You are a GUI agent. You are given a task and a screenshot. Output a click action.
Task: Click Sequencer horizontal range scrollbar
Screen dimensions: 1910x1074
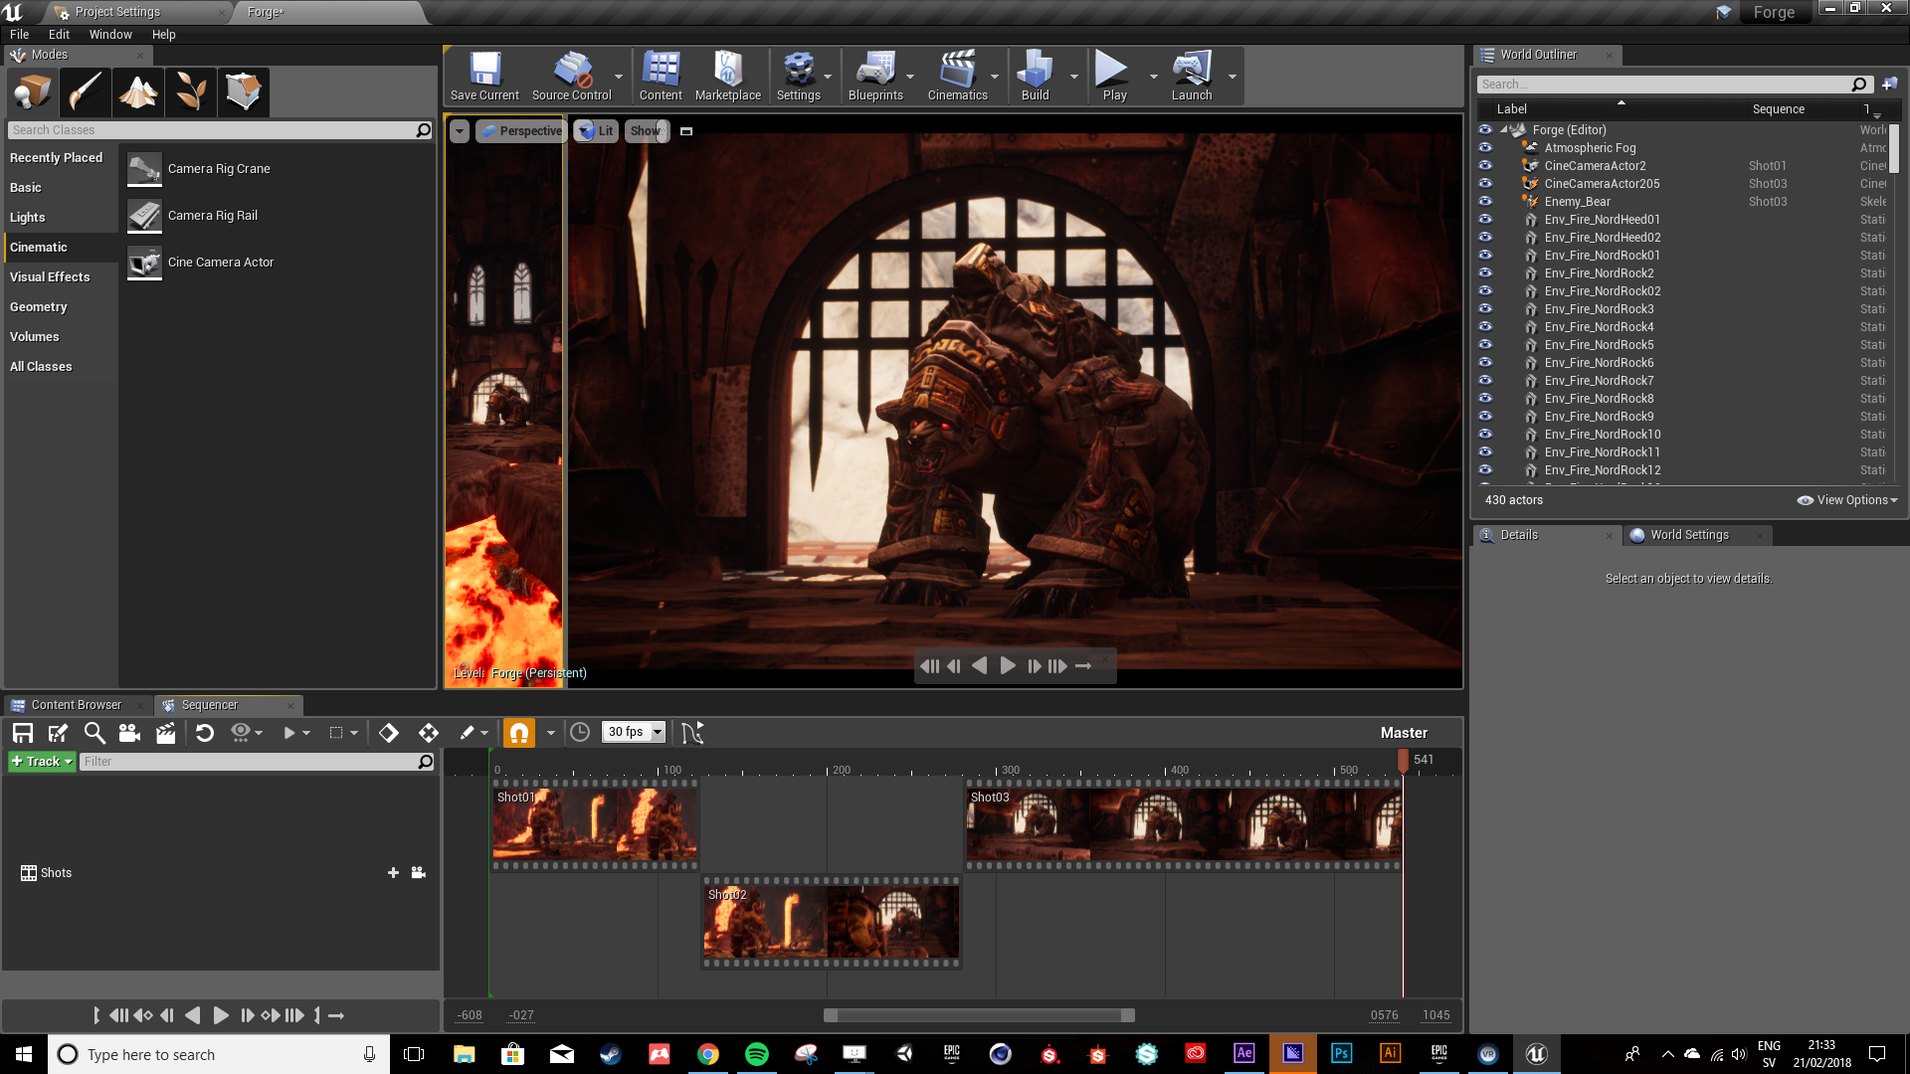979,1015
